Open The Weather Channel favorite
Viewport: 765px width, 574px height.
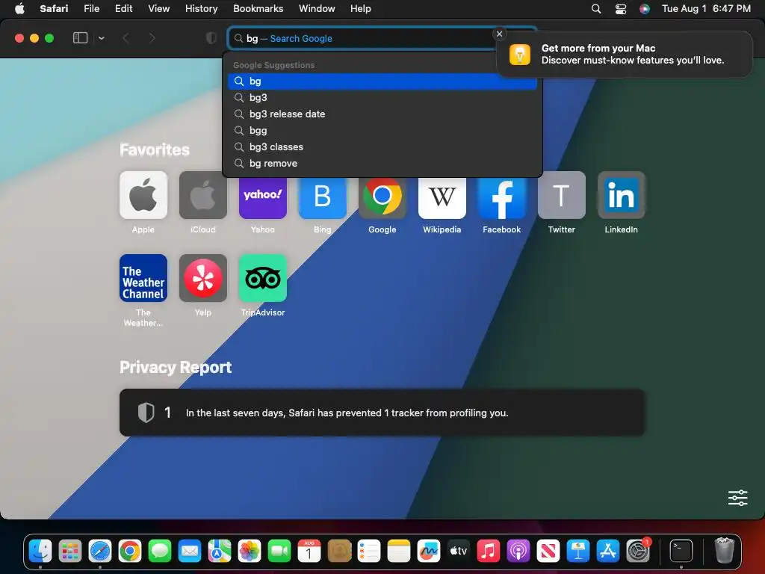pyautogui.click(x=143, y=278)
